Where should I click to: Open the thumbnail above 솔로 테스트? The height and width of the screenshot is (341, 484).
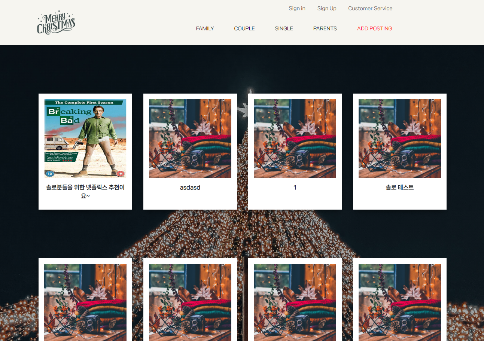(x=400, y=138)
